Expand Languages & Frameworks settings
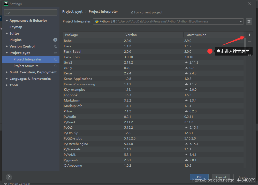 (7, 79)
